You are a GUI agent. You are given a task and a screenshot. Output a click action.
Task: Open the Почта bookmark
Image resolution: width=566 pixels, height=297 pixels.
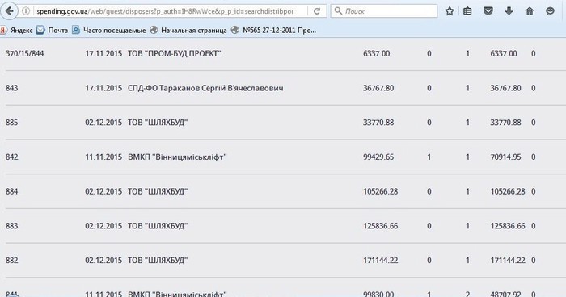click(53, 31)
